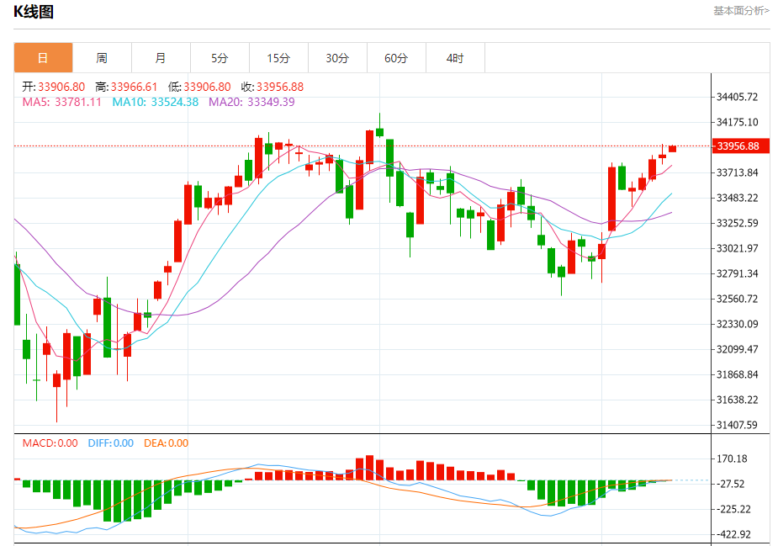Click the 开:33906.80 opening price value

[54, 87]
